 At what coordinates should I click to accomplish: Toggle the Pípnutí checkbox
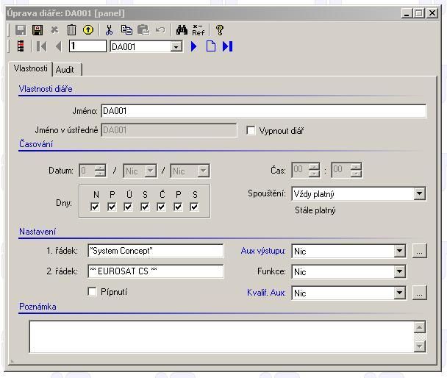[92, 292]
